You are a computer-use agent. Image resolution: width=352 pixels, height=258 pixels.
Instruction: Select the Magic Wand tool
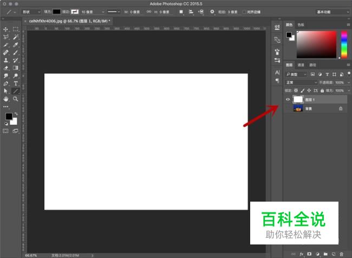point(16,37)
